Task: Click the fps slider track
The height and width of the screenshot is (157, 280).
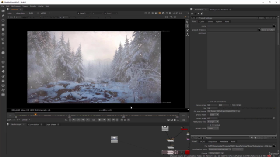Action: (247, 108)
